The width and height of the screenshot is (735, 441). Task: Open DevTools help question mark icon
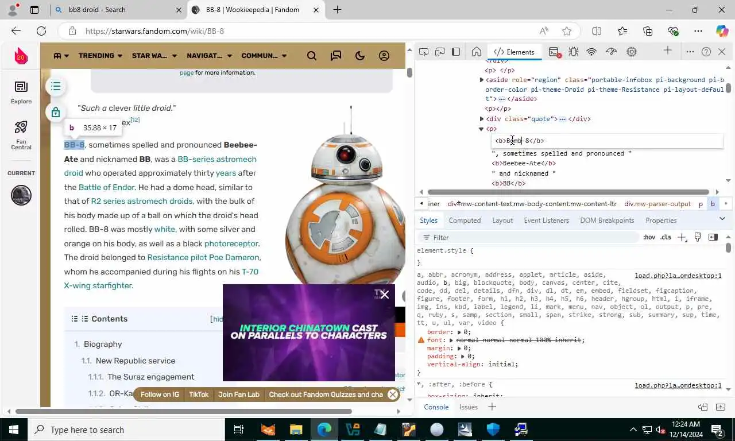[x=706, y=52]
